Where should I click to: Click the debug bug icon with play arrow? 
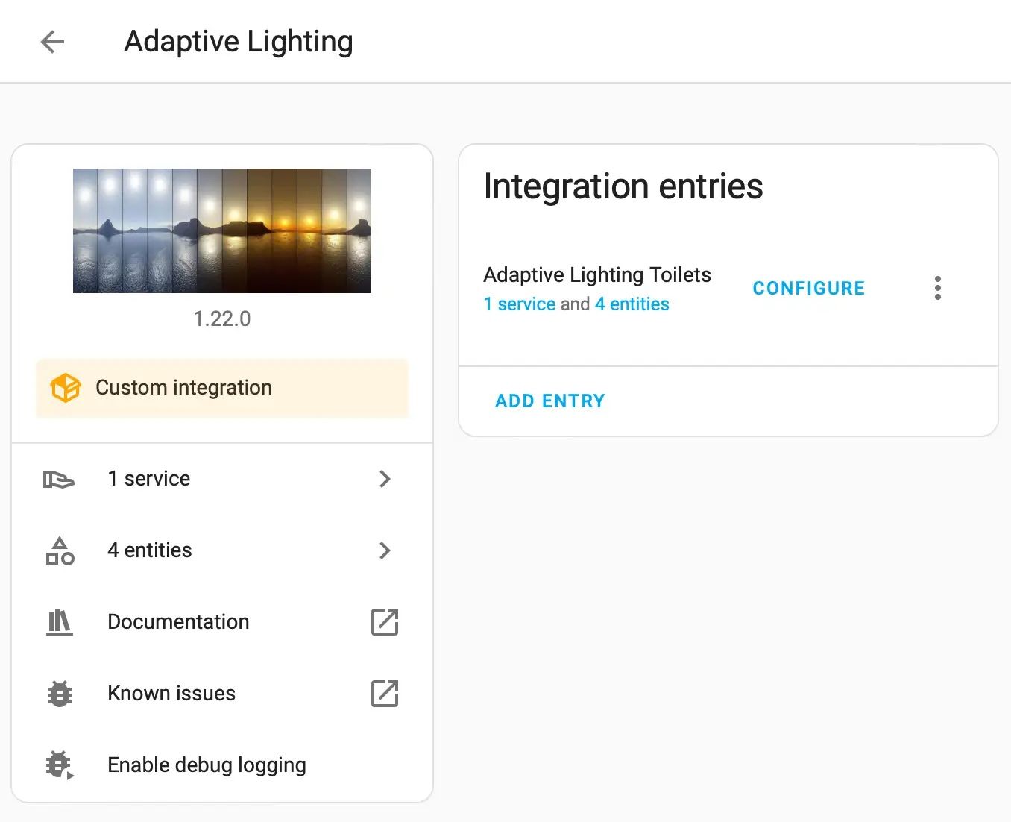pos(60,765)
